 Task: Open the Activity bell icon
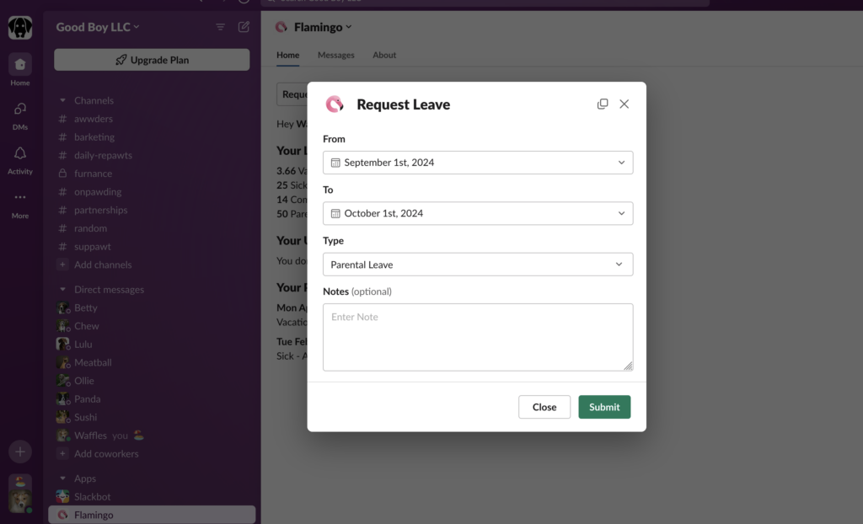tap(20, 154)
